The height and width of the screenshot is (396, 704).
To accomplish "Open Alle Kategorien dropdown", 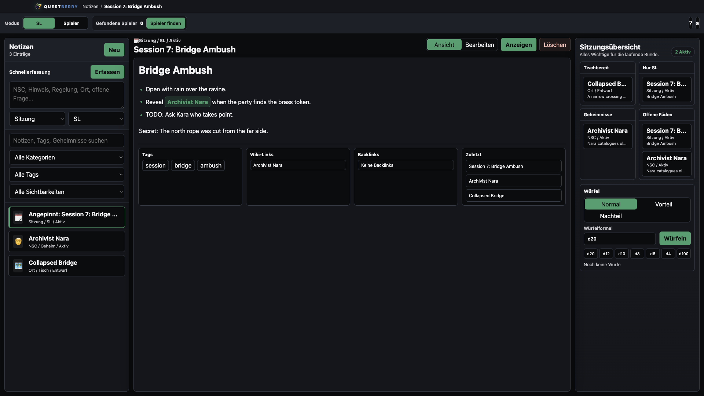I will coord(67,157).
